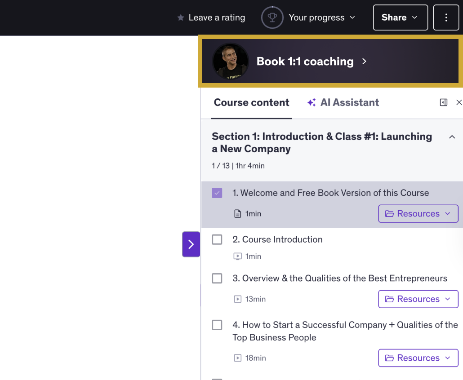Image resolution: width=463 pixels, height=380 pixels.
Task: Select the Course content tab
Action: click(x=251, y=102)
